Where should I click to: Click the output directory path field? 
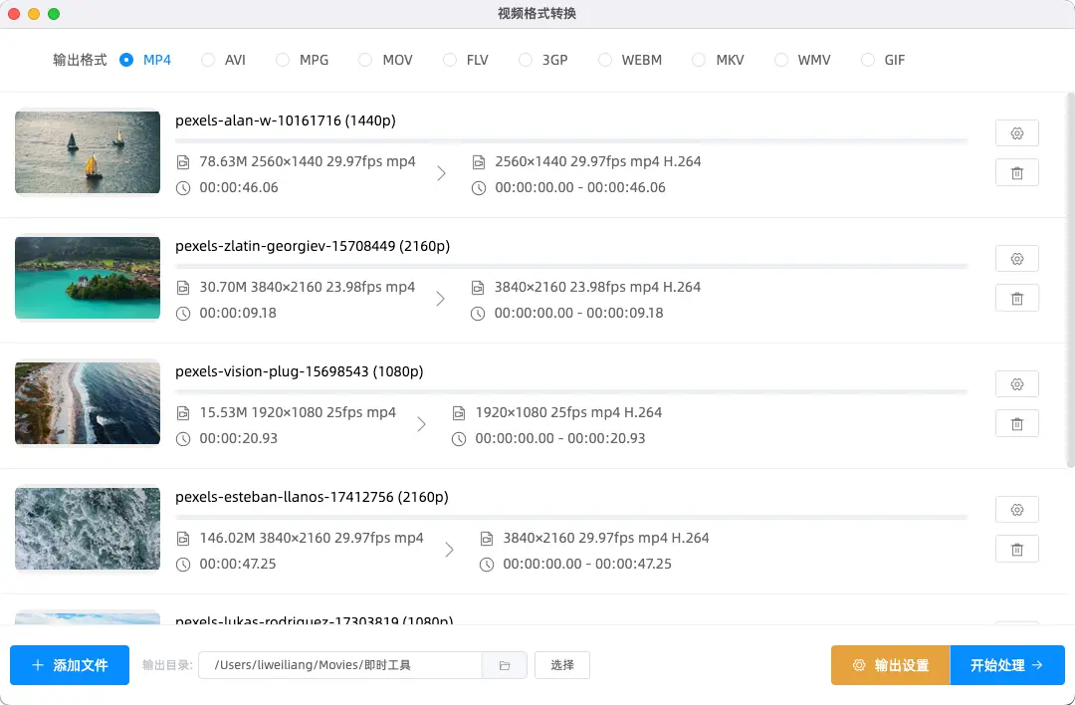coord(340,665)
